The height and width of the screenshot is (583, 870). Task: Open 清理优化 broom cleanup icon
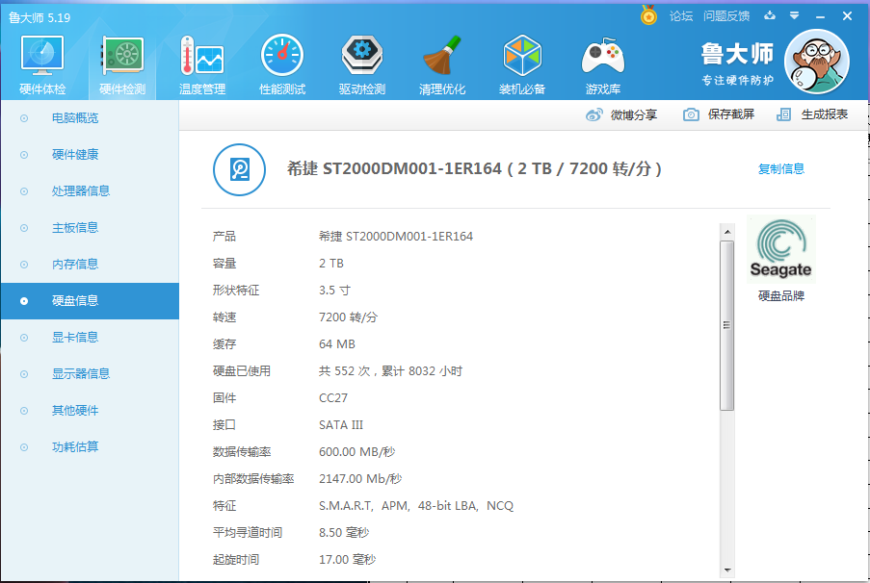(441, 56)
